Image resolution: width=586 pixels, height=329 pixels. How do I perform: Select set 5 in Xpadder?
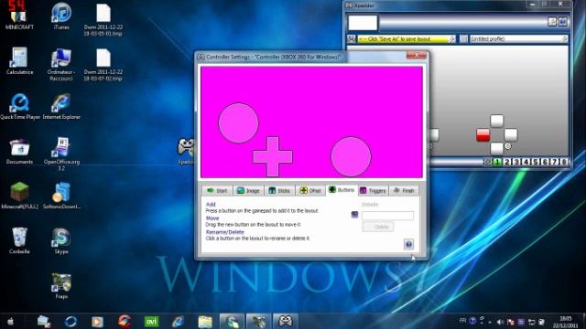(536, 162)
